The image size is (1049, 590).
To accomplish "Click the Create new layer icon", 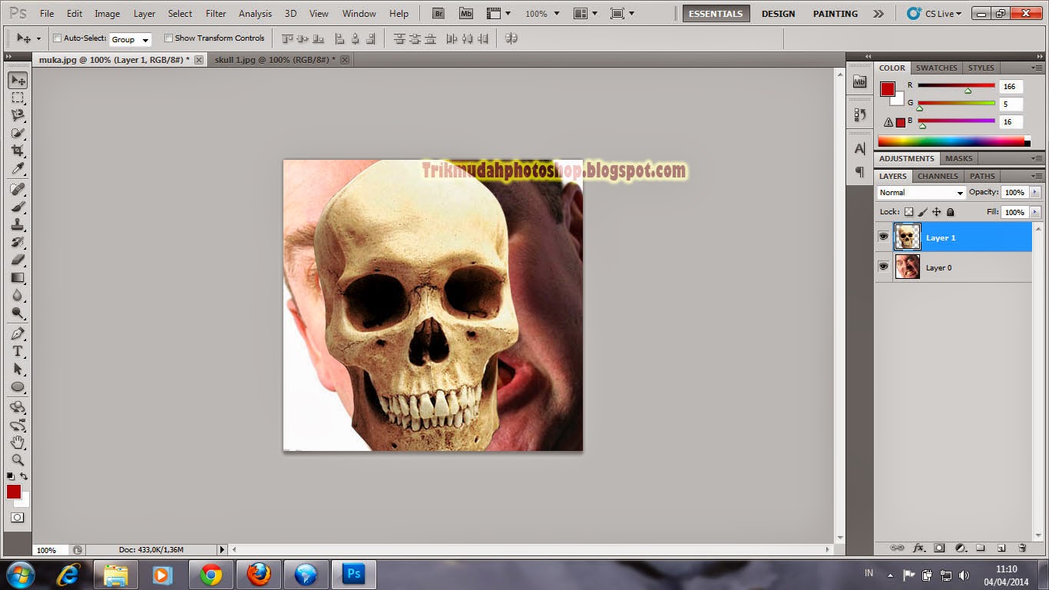I will [x=1001, y=548].
